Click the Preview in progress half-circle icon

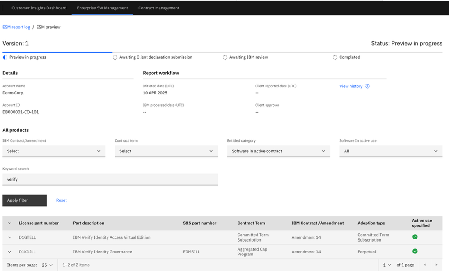5,57
